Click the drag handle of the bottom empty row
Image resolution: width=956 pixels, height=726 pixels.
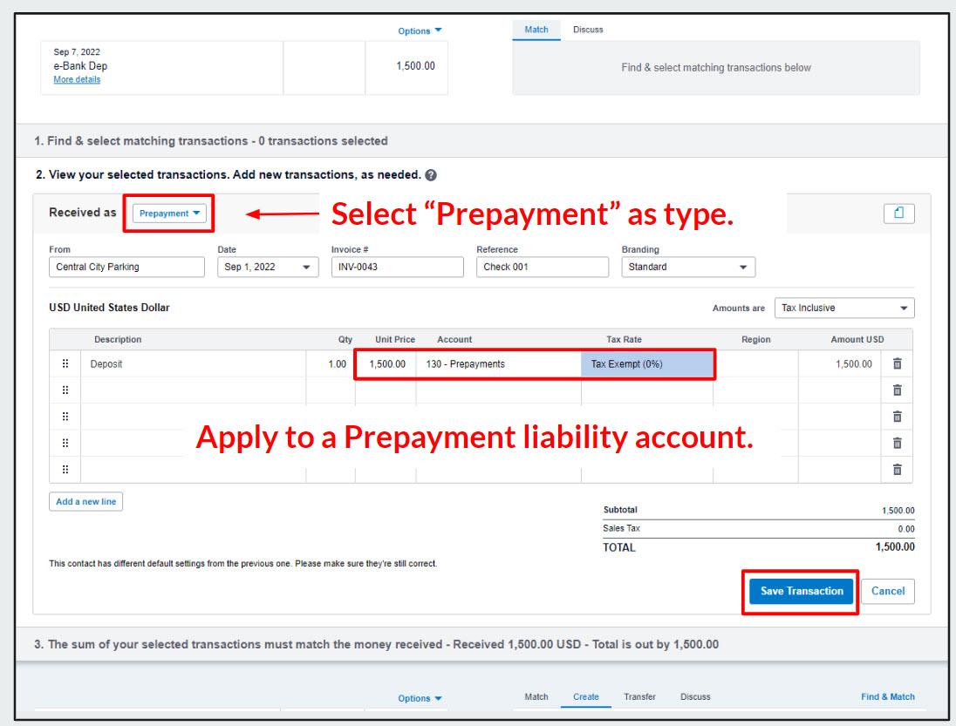(65, 469)
